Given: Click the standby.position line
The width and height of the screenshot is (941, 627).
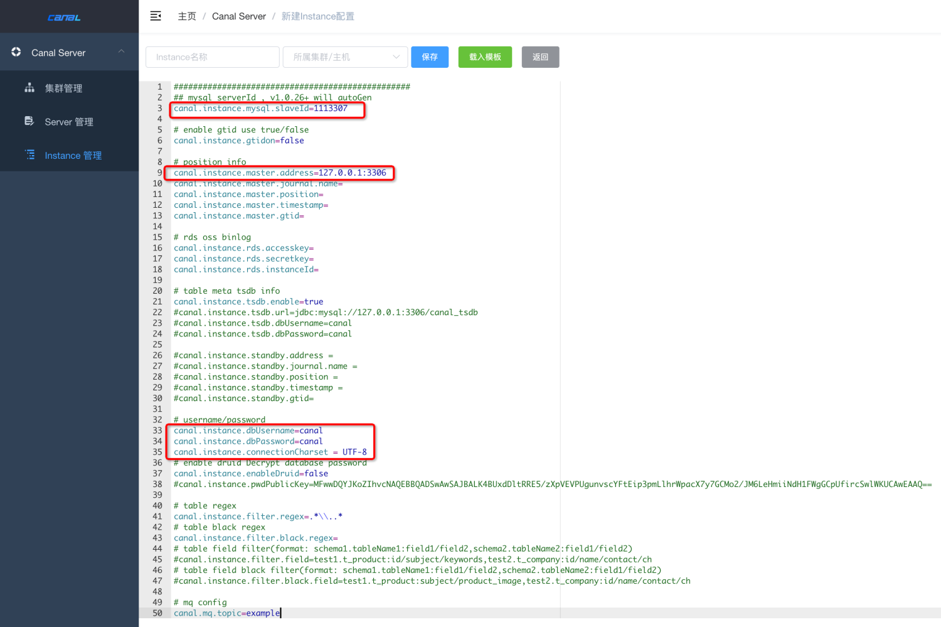Looking at the screenshot, I should [256, 377].
